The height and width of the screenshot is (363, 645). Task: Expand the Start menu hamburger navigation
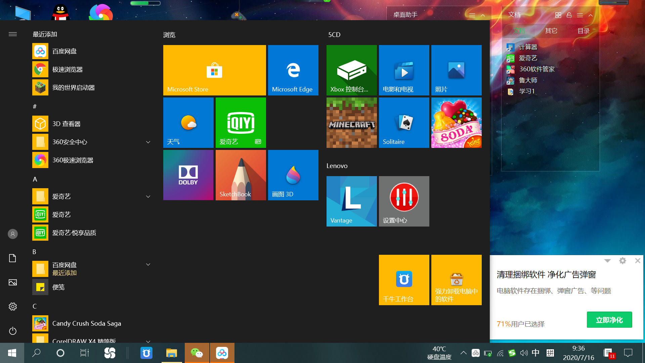[13, 34]
